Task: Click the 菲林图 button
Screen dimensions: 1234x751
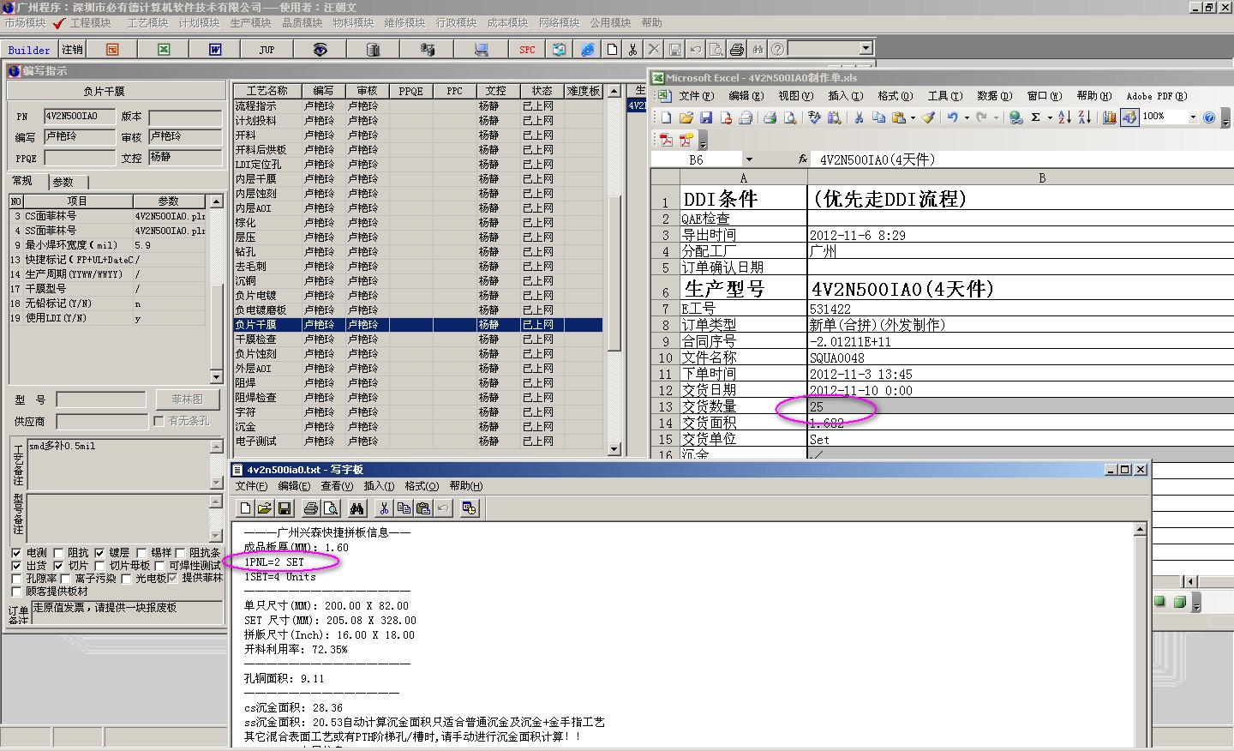Action: click(187, 400)
